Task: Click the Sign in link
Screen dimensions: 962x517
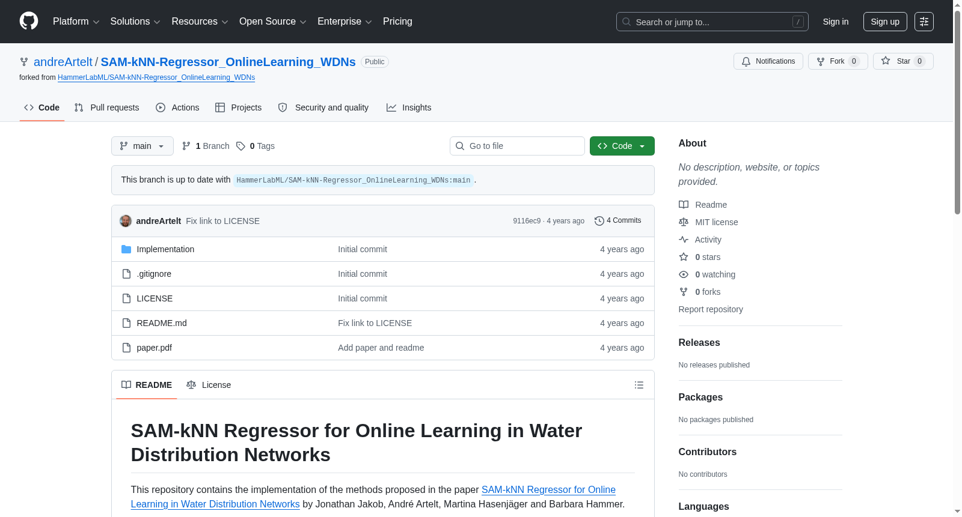Action: point(836,22)
